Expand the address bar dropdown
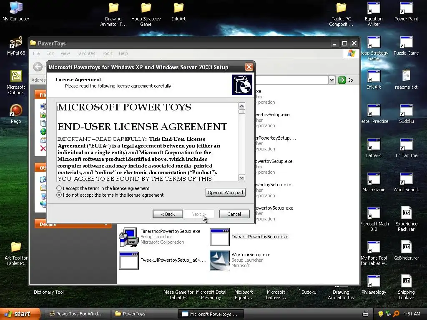Viewport: 427px width, 320px height. (332, 80)
